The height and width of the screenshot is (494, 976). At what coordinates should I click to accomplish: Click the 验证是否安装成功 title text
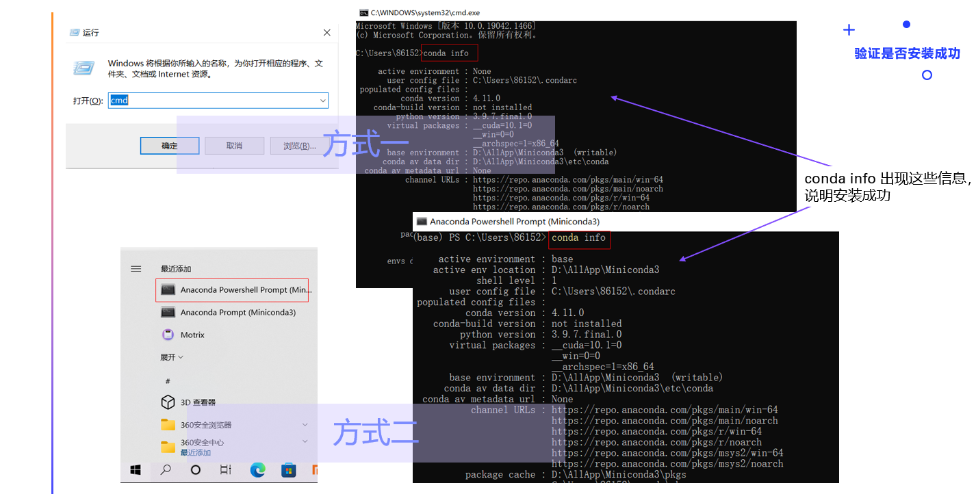[907, 53]
